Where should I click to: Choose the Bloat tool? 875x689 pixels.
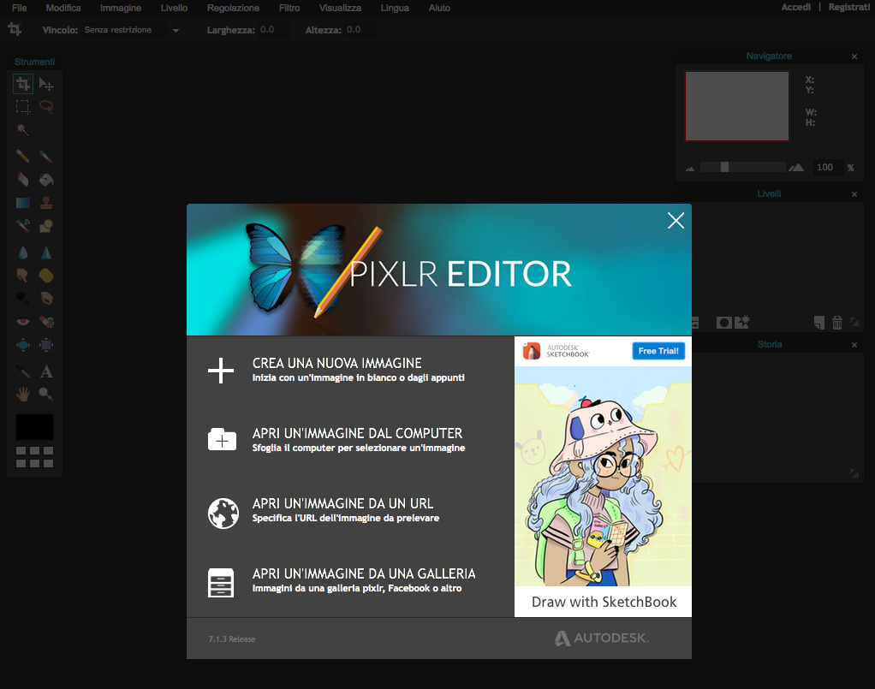23,345
